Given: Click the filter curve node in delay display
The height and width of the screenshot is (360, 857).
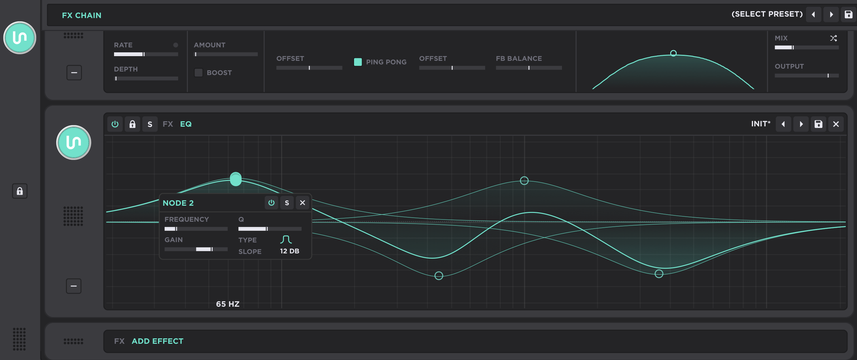Looking at the screenshot, I should click(674, 53).
